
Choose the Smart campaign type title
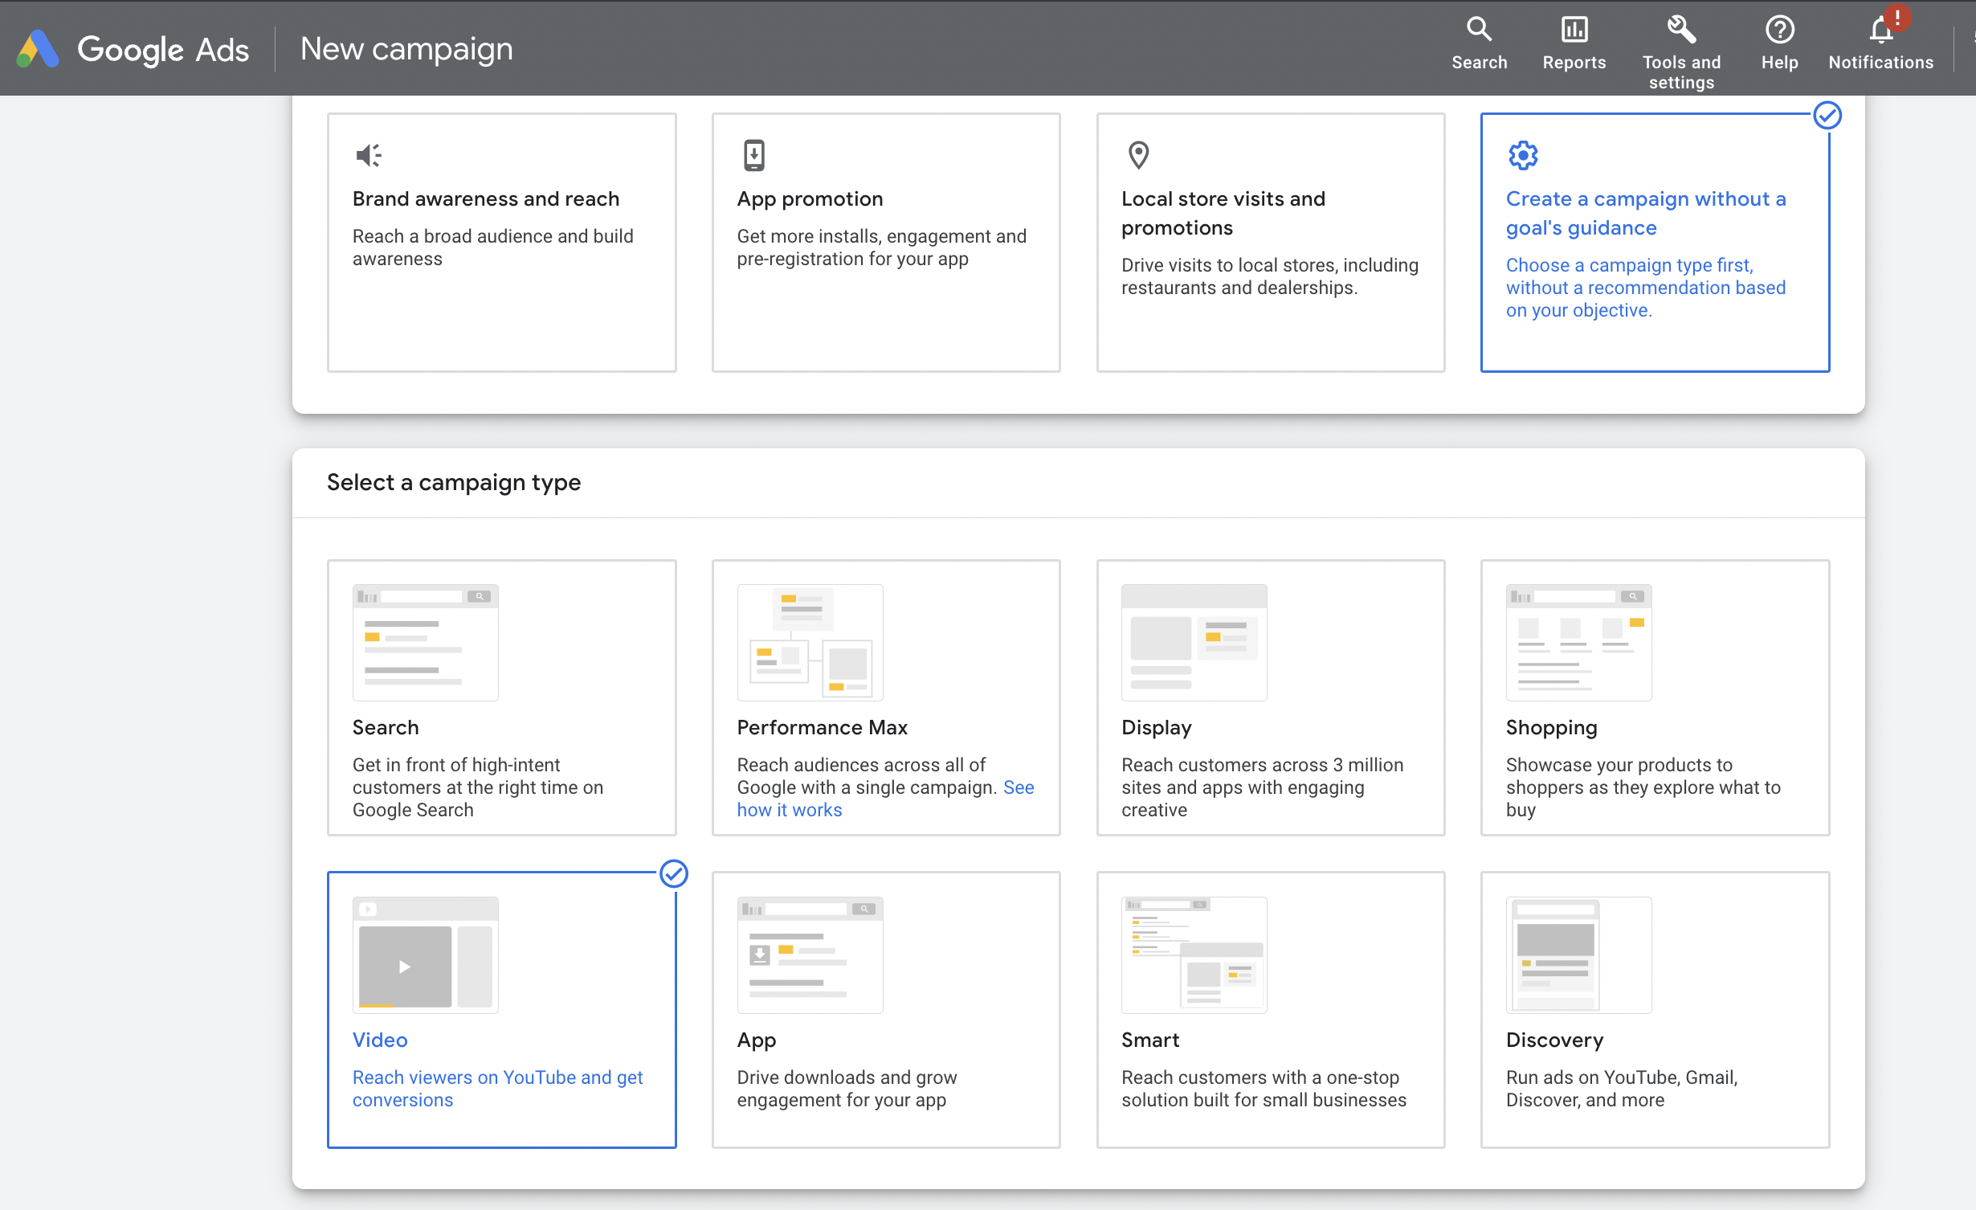(x=1150, y=1040)
